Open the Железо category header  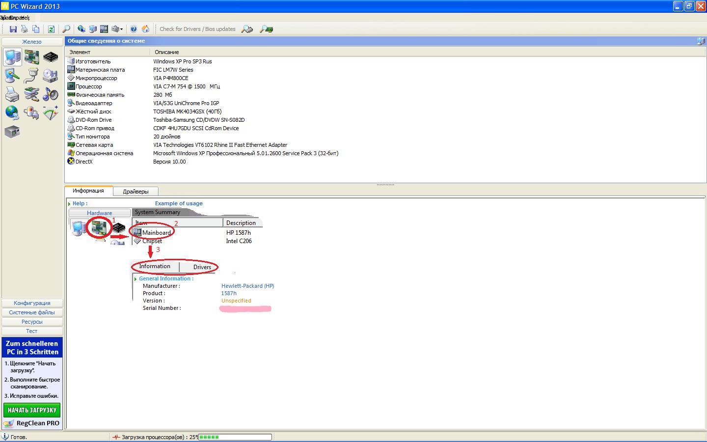pyautogui.click(x=32, y=42)
